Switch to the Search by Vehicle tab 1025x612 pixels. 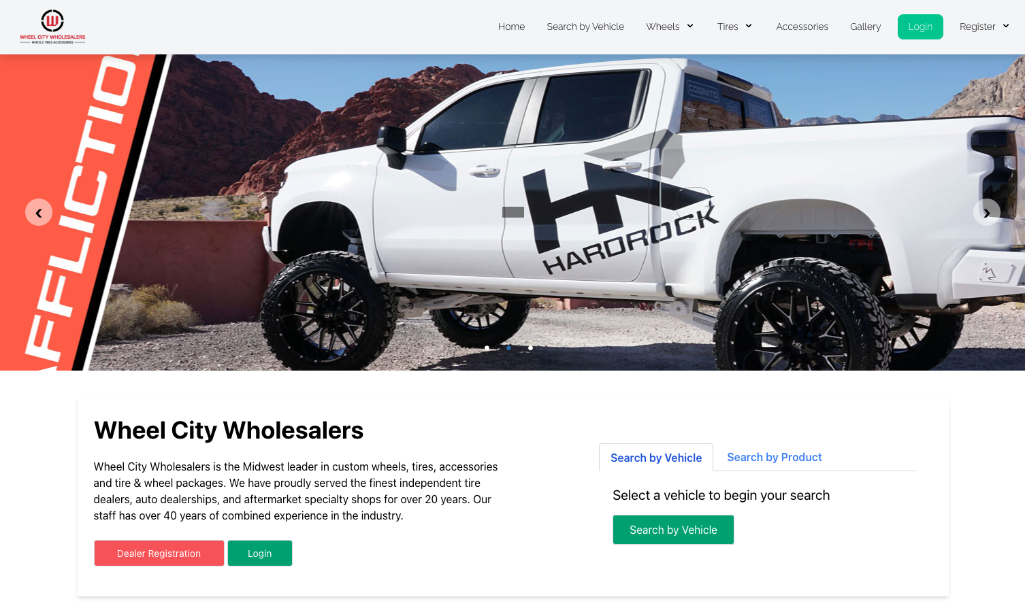(656, 458)
